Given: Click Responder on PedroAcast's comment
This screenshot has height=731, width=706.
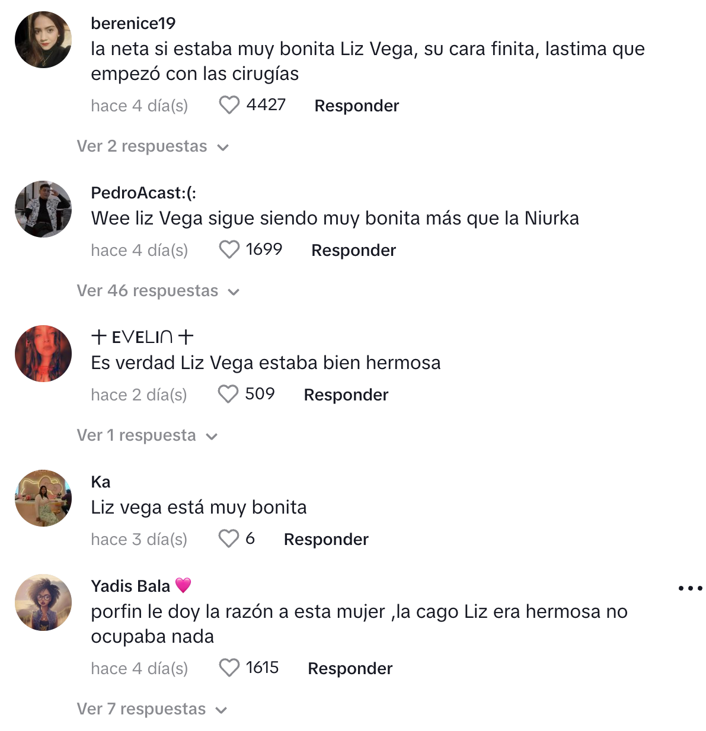Looking at the screenshot, I should click(353, 250).
